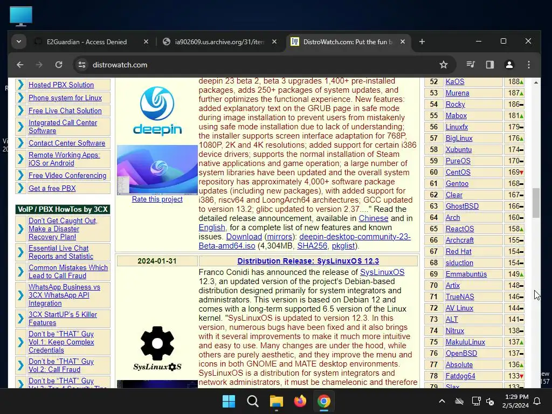Screen dimensions: 552x414
Task: Click the scrollbar up arrow
Action: coord(536,82)
